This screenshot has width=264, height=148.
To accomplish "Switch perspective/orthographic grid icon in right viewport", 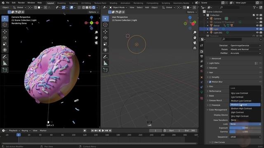I will point(195,48).
